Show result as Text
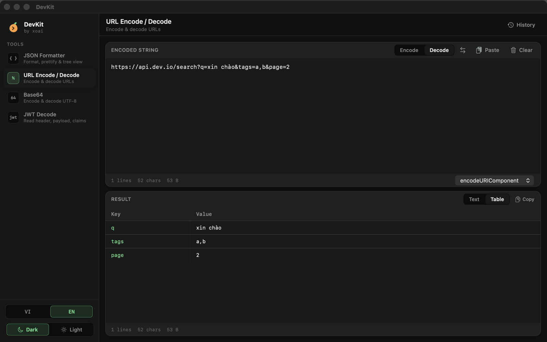 [x=474, y=199]
